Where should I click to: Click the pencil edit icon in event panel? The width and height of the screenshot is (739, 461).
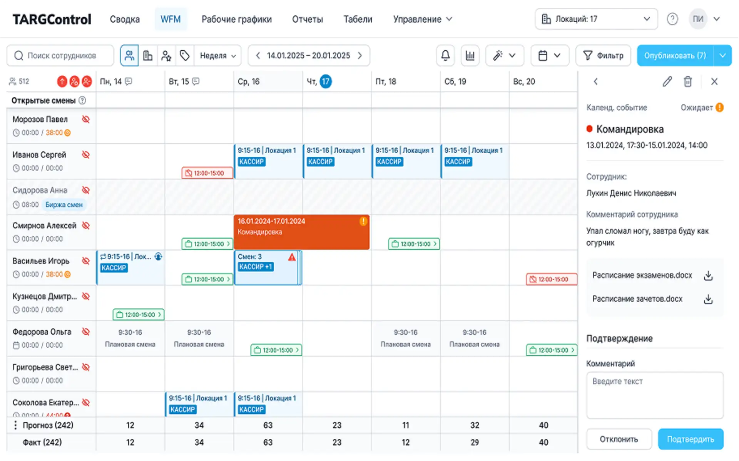pos(667,81)
